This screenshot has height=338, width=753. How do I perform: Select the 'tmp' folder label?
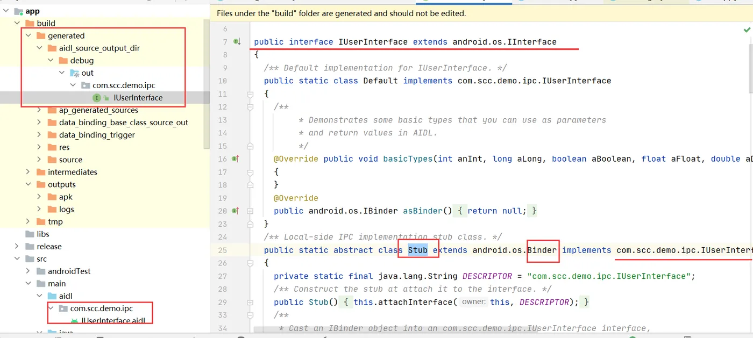[x=55, y=221]
